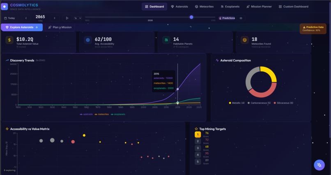Select mining target rank 4
Viewport: 331px width, 175px height.
[198, 155]
